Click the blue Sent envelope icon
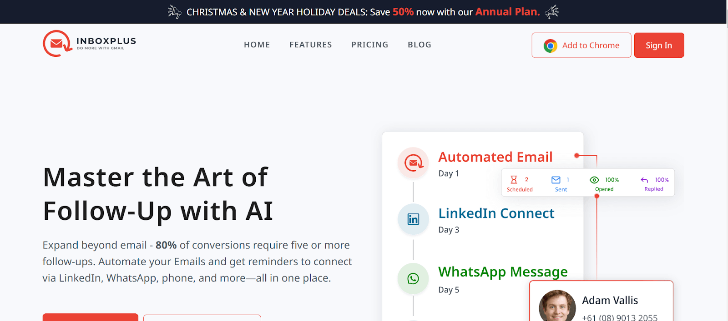The height and width of the screenshot is (321, 728). (555, 180)
